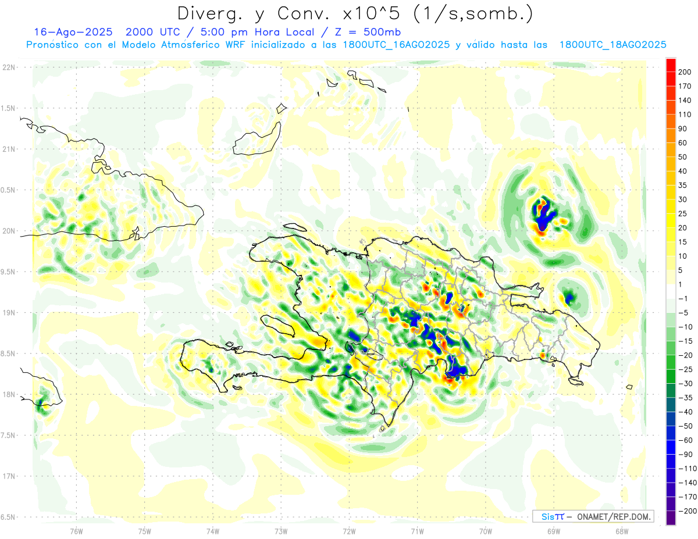Open the SisTT ONAMET/REP.DOM. watermark box
This screenshot has width=698, height=539.
coord(593,516)
